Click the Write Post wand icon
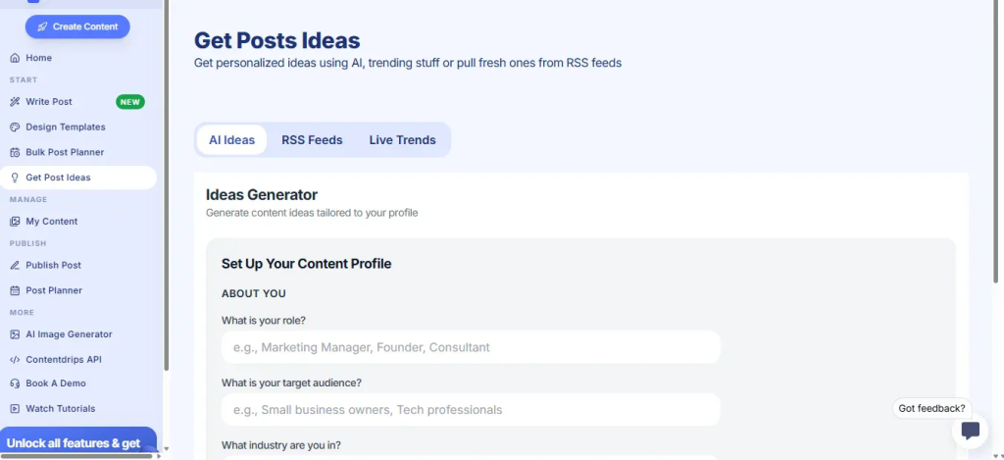Image resolution: width=1004 pixels, height=460 pixels. [15, 102]
